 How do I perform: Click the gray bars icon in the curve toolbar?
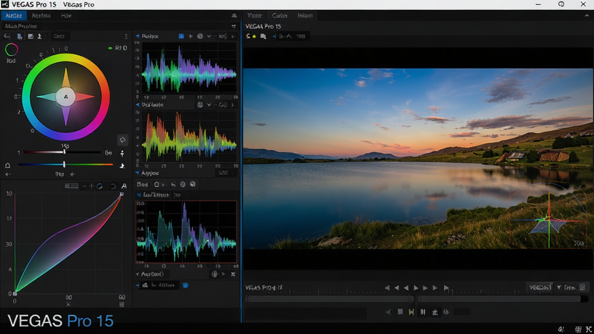71,186
